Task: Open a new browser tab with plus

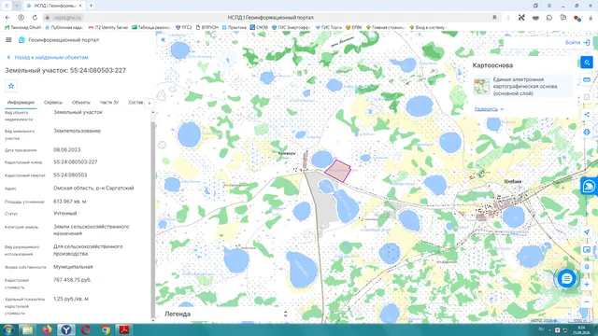Action: pyautogui.click(x=91, y=6)
